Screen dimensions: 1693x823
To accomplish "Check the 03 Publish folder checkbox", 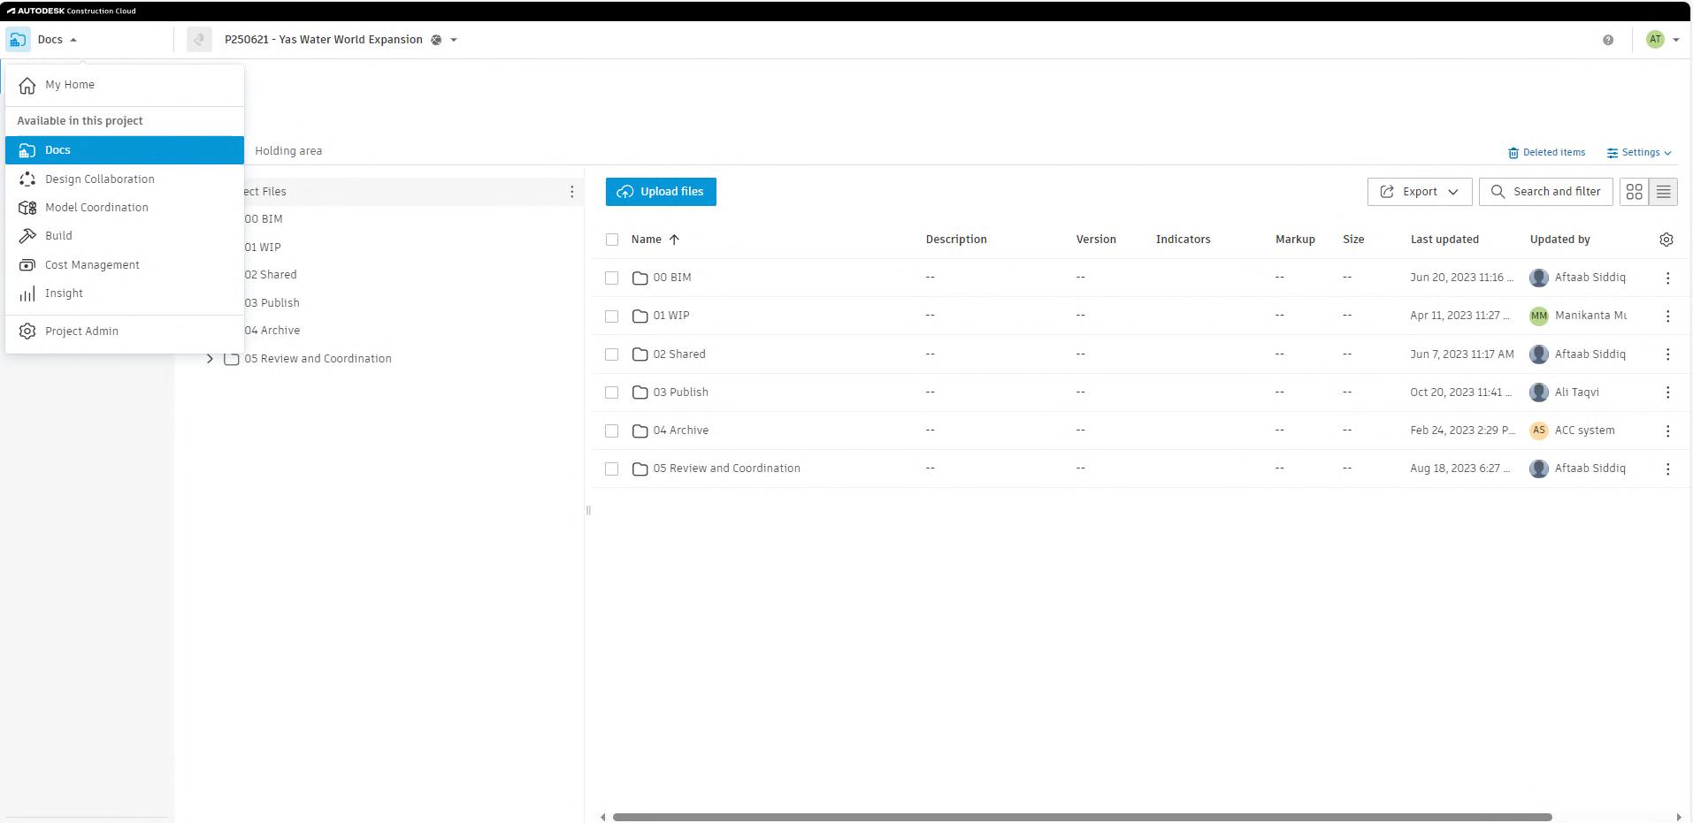I will [611, 392].
